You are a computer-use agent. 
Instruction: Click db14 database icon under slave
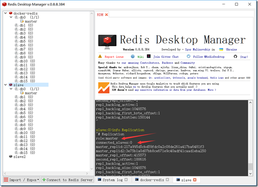17,148
